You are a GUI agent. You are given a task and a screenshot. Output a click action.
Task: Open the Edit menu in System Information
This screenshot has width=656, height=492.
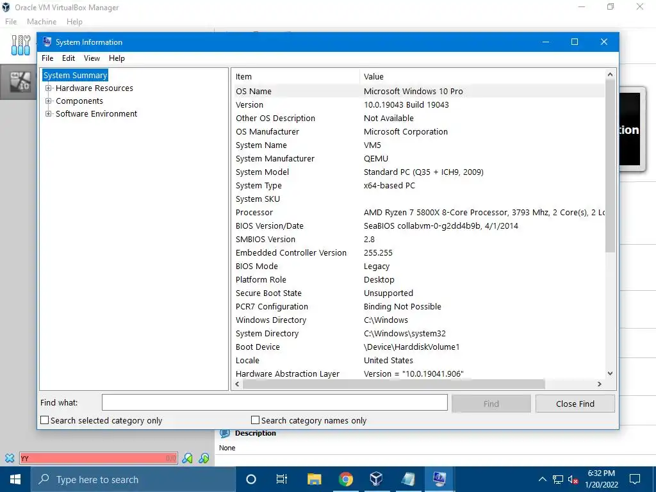[68, 58]
